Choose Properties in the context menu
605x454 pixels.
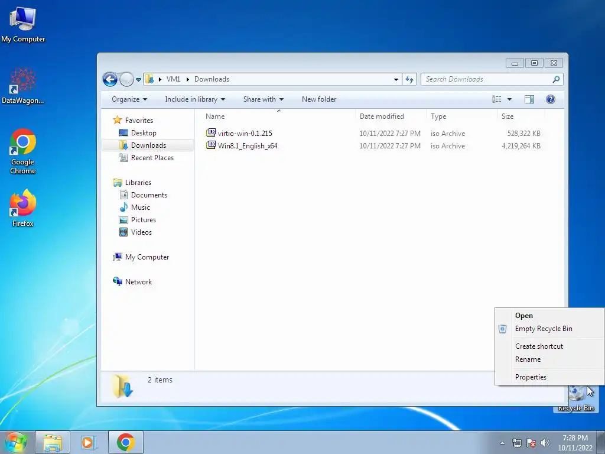point(550,377)
